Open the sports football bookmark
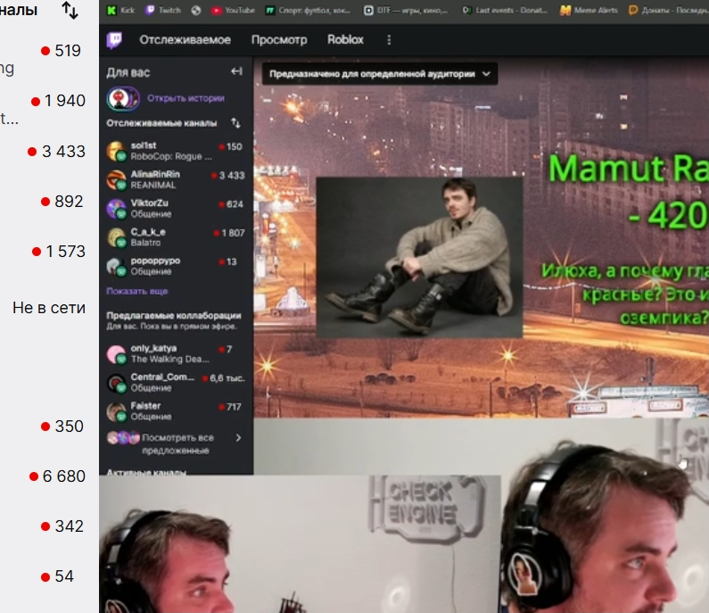 (x=308, y=10)
